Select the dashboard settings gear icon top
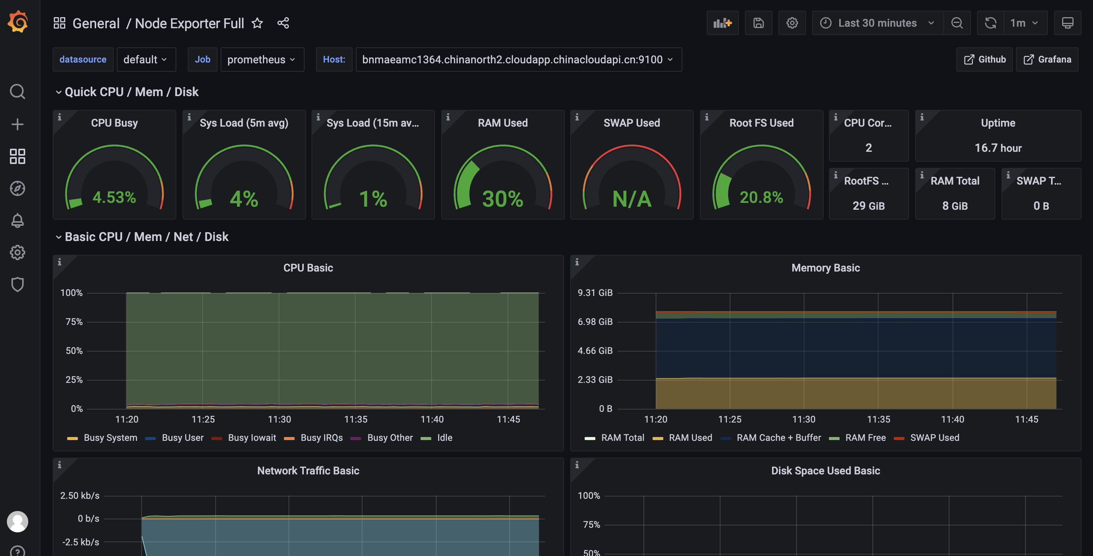The height and width of the screenshot is (556, 1093). pyautogui.click(x=792, y=23)
